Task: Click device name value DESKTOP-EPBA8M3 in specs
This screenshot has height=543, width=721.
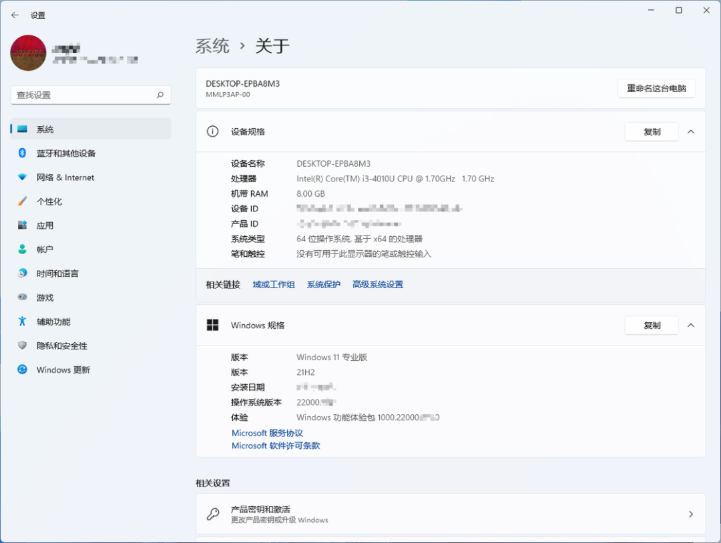Action: click(333, 163)
